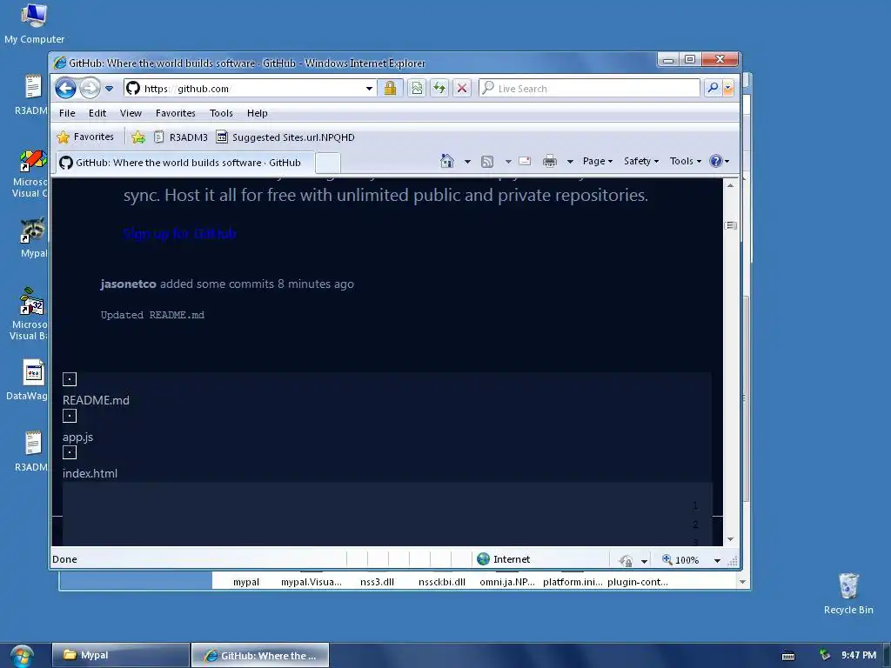Open the Windows Start orb

tap(22, 656)
